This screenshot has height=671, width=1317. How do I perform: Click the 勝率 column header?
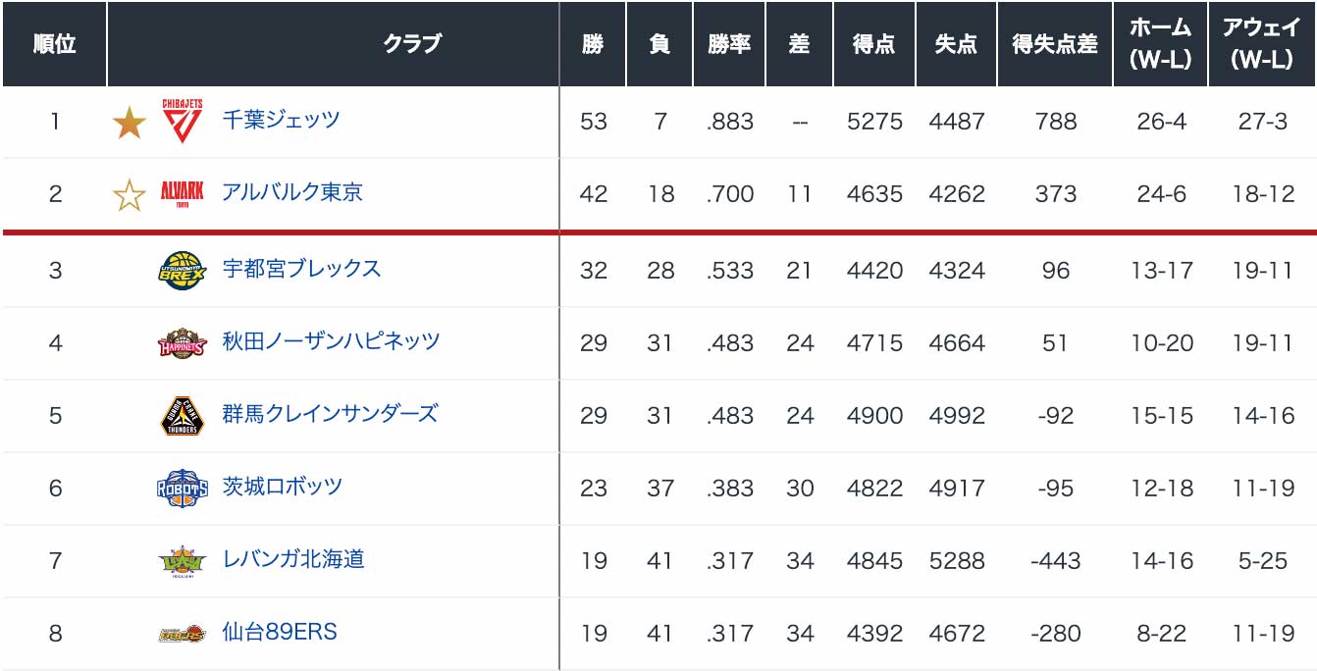[x=729, y=44]
